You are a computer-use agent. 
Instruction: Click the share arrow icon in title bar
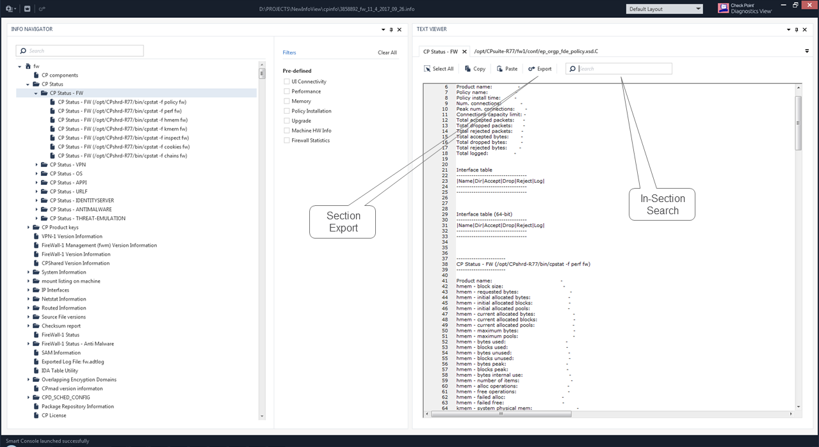[x=42, y=9]
